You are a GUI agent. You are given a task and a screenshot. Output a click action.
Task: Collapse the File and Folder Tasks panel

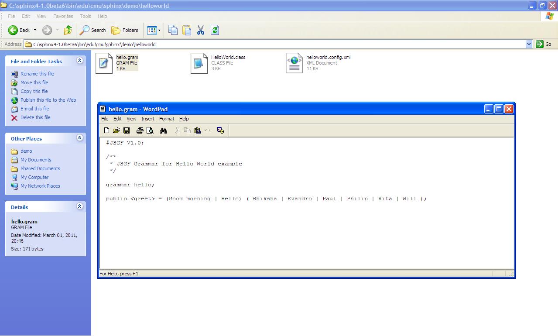click(x=79, y=61)
